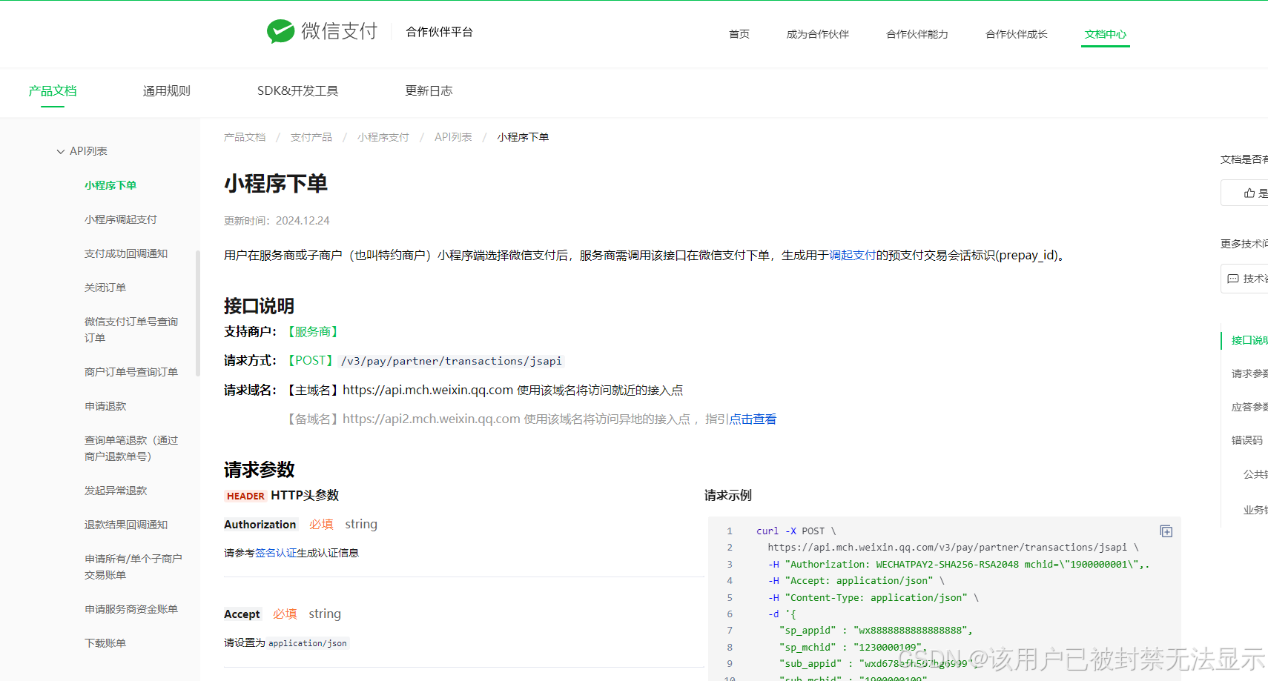The height and width of the screenshot is (681, 1268).
Task: Click the 小程序下单 page heading
Action: [x=276, y=183]
